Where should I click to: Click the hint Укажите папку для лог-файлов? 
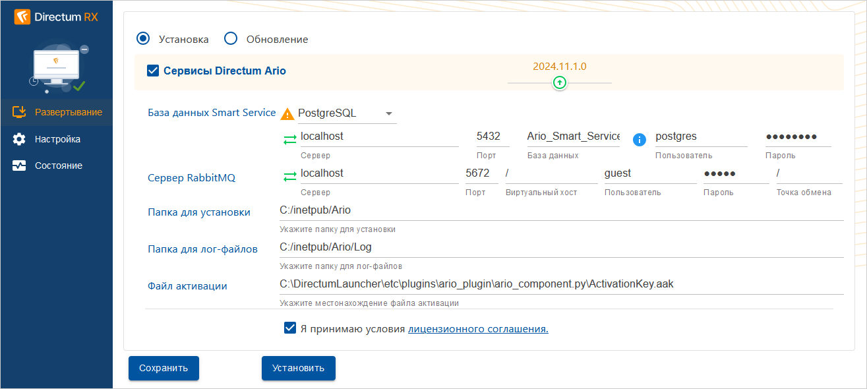point(341,266)
